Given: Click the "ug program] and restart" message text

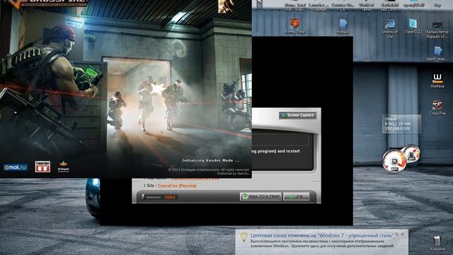Looking at the screenshot, I should click(275, 151).
